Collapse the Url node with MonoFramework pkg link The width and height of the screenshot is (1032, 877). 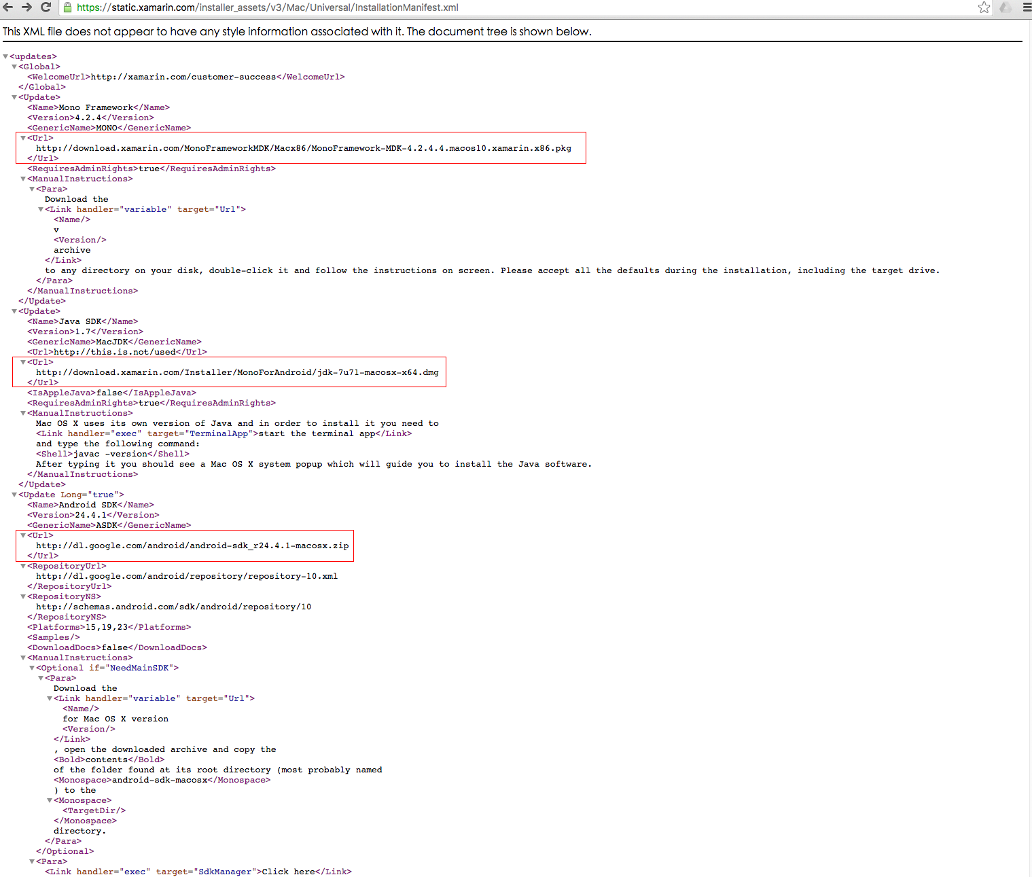click(x=24, y=139)
